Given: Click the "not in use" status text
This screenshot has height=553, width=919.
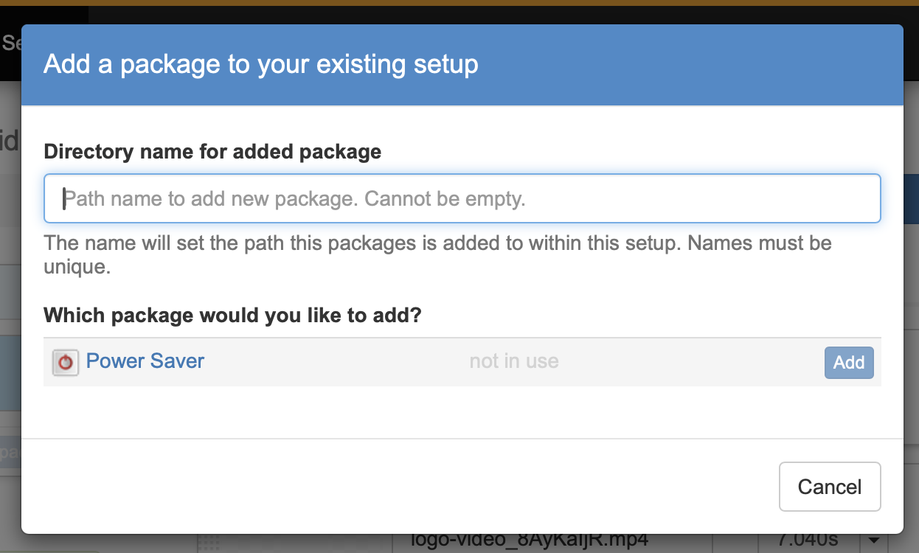Looking at the screenshot, I should pyautogui.click(x=514, y=361).
